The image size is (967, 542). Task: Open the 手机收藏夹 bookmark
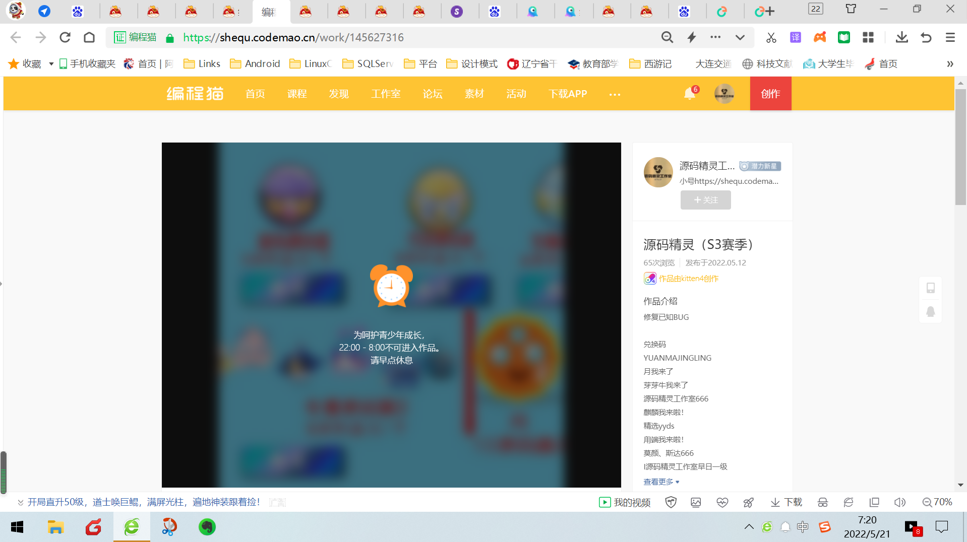(87, 64)
